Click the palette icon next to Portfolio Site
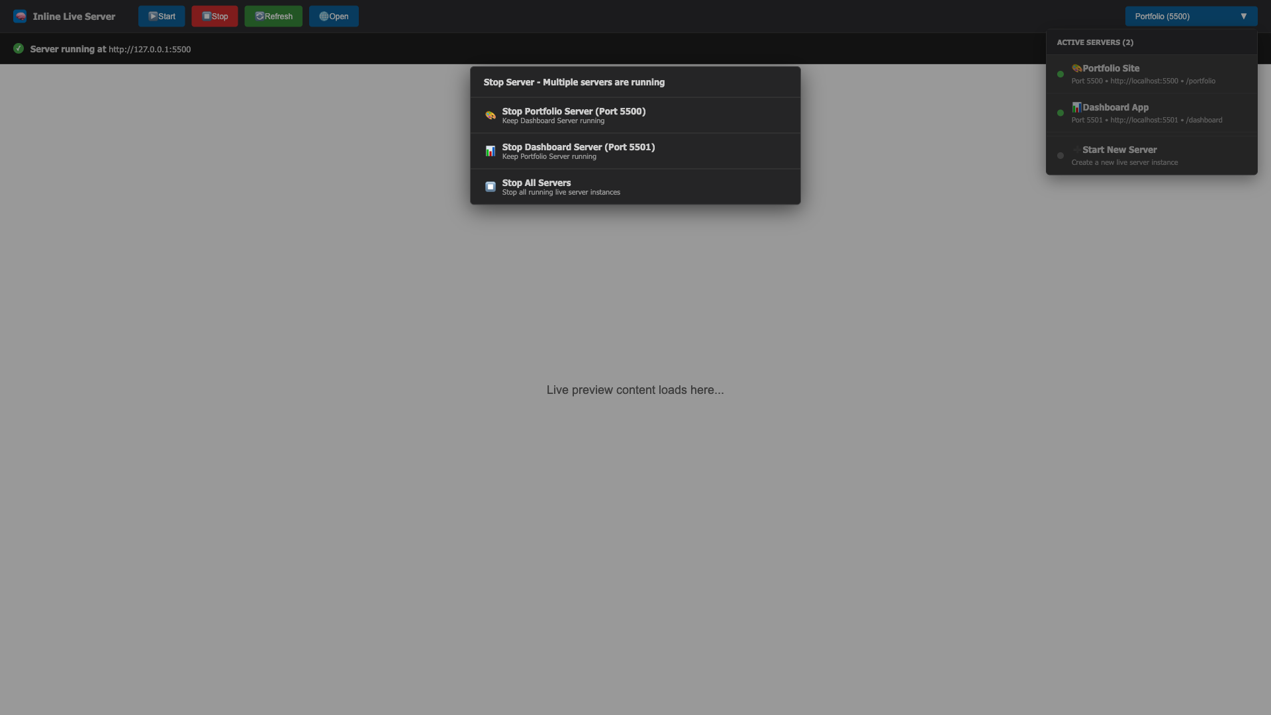 click(x=1076, y=68)
